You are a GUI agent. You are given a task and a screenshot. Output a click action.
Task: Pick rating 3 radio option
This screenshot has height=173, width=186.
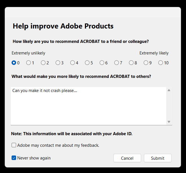click(x=58, y=63)
